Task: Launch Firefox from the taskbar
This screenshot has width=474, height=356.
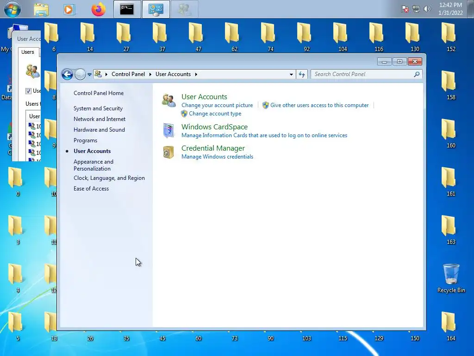Action: 99,9
